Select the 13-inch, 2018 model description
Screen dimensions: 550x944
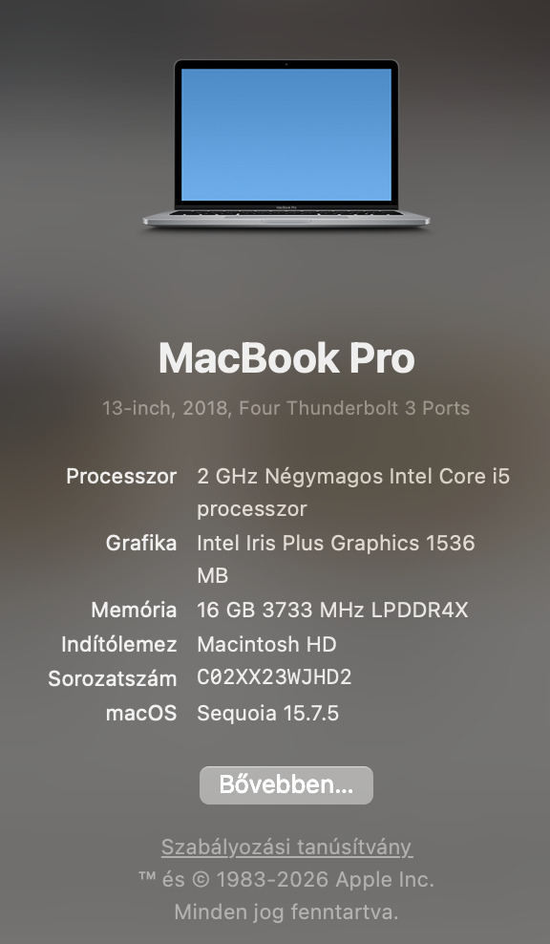point(286,408)
